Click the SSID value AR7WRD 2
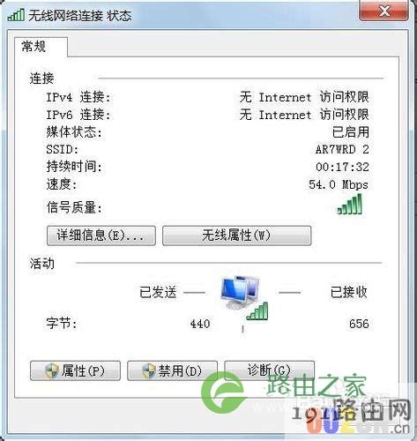The height and width of the screenshot is (441, 417). click(x=342, y=150)
